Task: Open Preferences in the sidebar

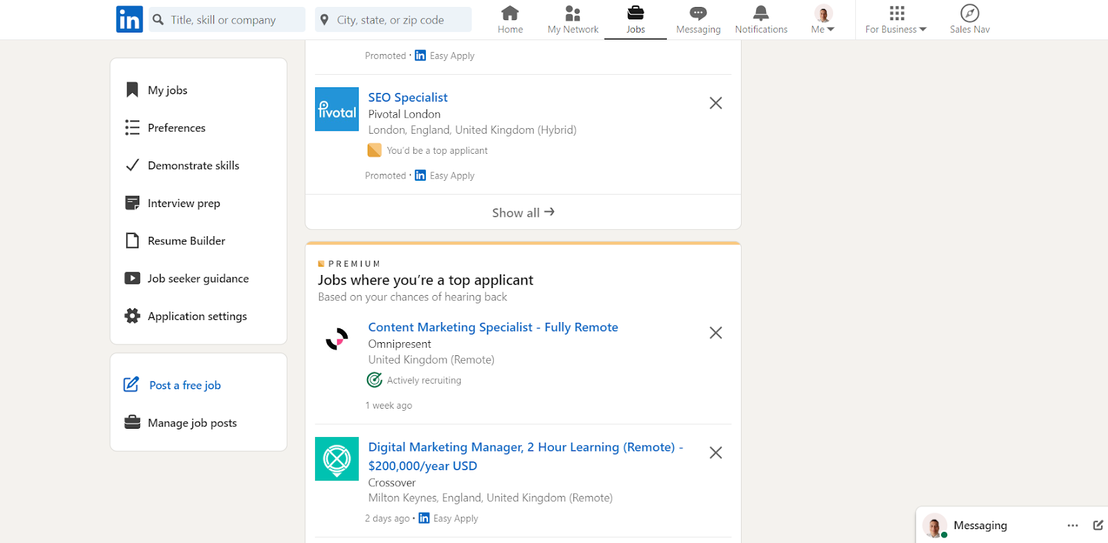Action: 177,128
